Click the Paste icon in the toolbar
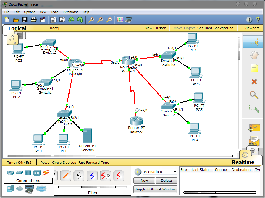Image resolution: width=265 pixels, height=198 pixels. (62, 20)
